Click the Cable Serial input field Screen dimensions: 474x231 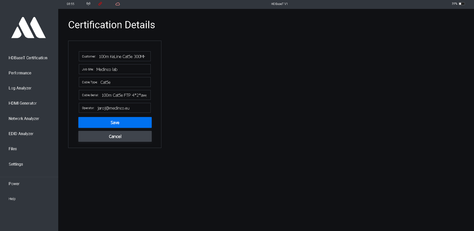(115, 95)
